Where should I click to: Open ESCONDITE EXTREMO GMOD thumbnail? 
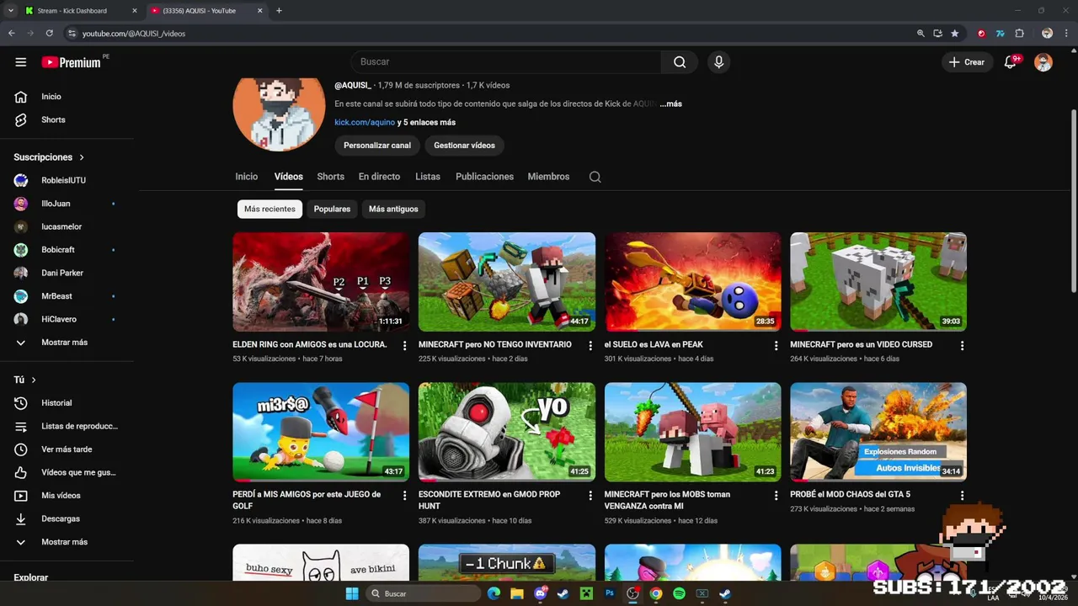tap(507, 432)
